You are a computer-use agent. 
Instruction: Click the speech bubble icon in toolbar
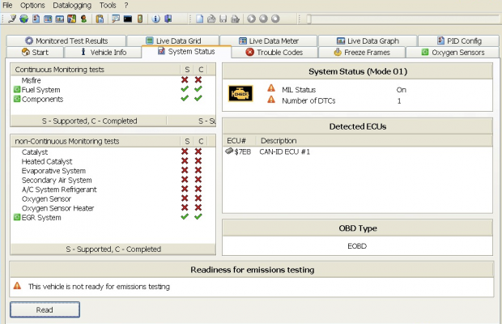[116, 19]
